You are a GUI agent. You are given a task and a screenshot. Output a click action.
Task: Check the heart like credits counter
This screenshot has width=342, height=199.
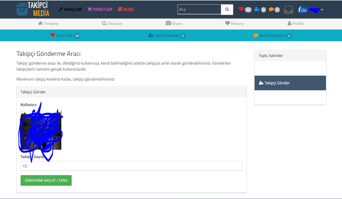pos(245,9)
